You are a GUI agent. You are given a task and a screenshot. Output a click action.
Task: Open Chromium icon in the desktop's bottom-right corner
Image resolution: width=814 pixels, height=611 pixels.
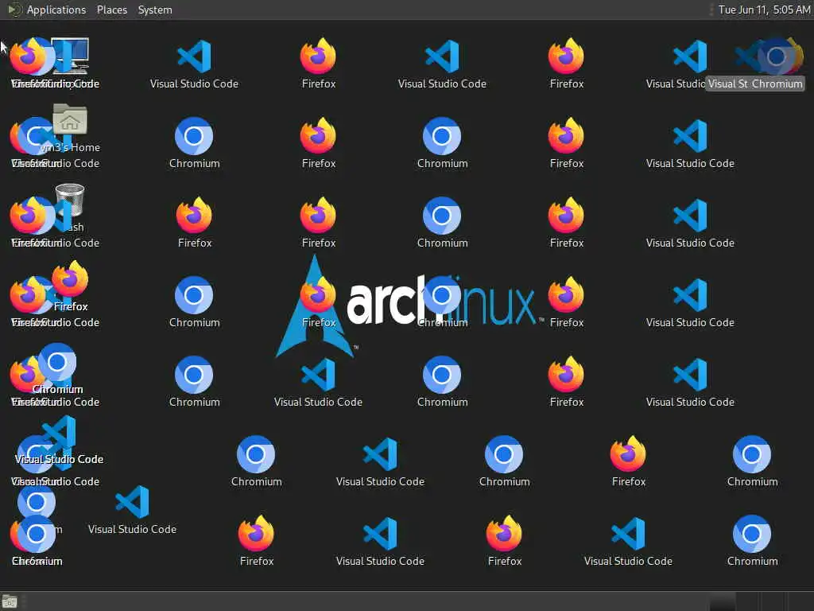point(752,534)
